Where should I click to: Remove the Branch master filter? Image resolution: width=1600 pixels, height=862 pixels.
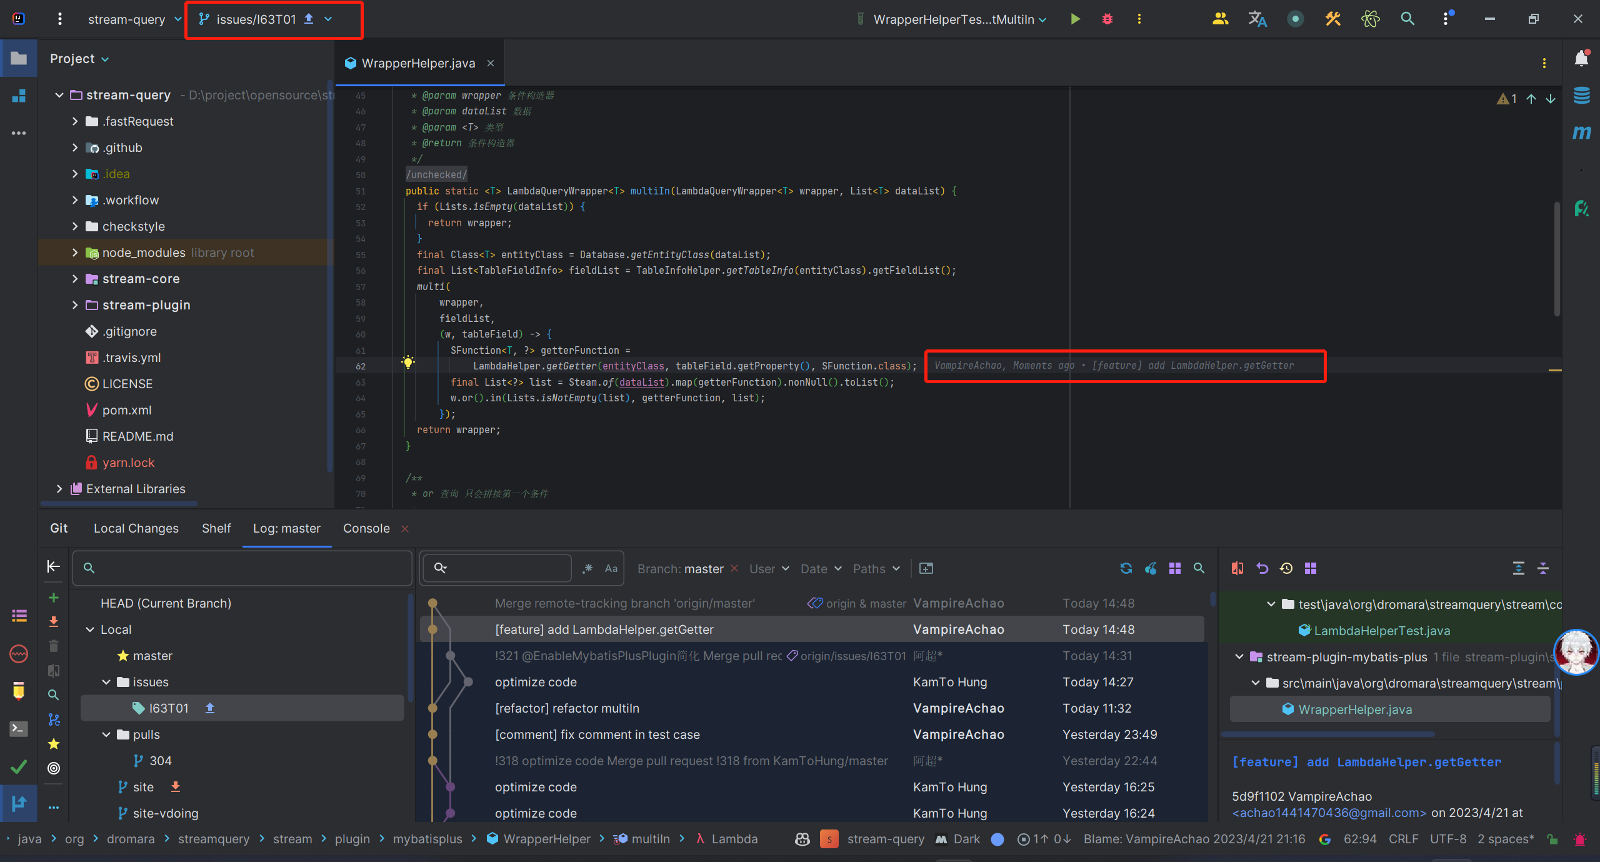coord(734,568)
